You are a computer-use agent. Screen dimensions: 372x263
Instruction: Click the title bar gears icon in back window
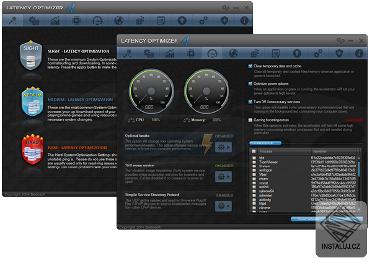(226, 7)
